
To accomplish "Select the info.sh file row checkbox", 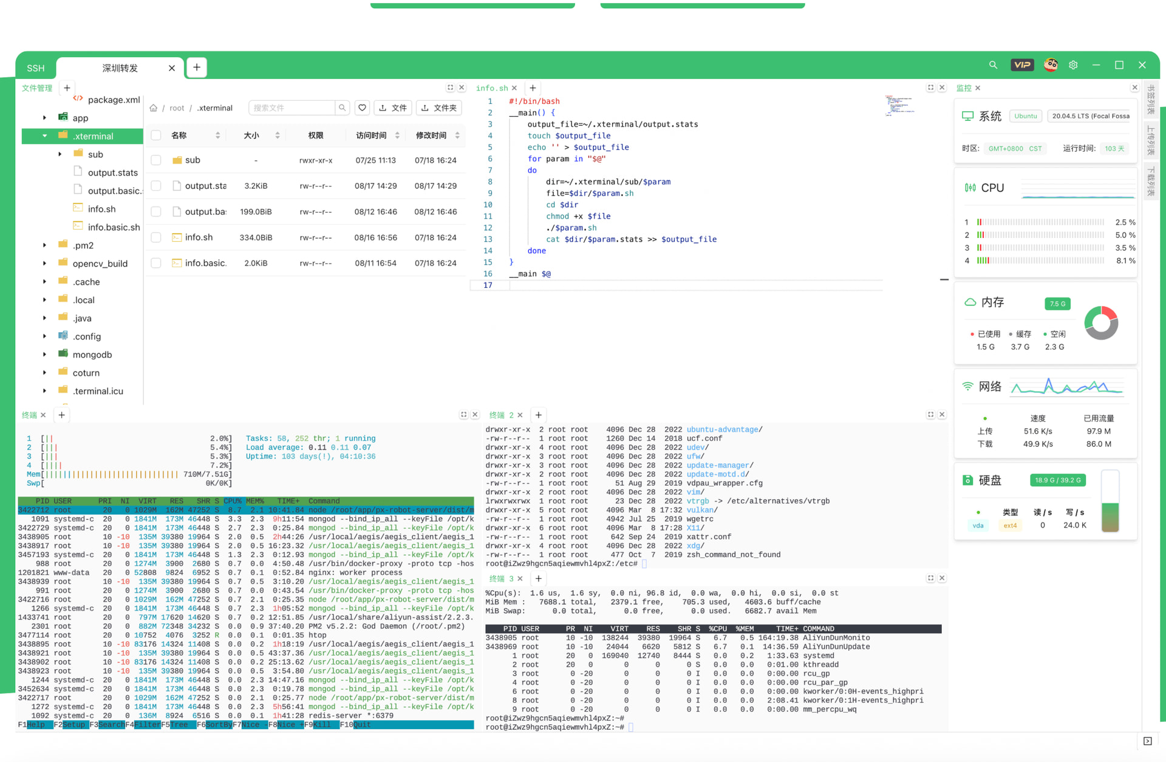I will click(156, 237).
